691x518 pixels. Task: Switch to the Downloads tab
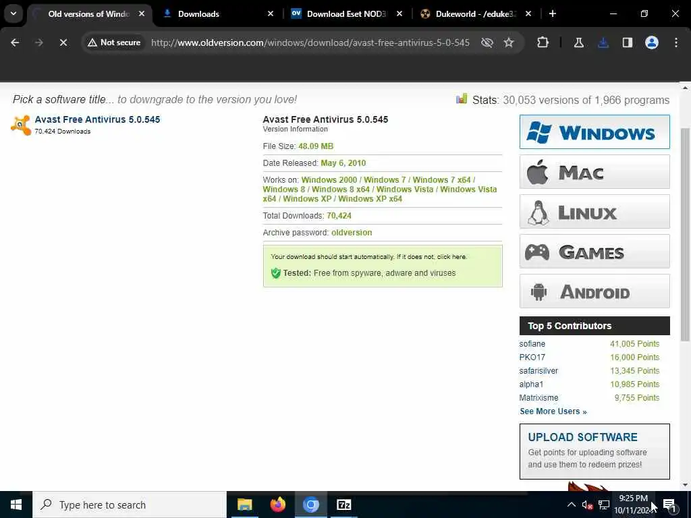[217, 13]
